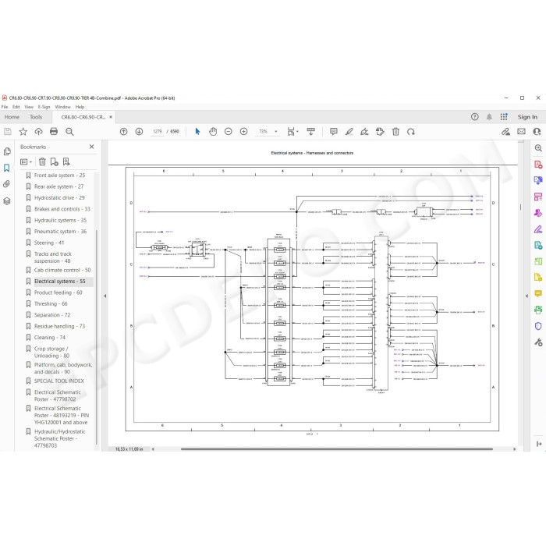Switch to the Tools tab
Screen dimensions: 546x546
[x=36, y=117]
